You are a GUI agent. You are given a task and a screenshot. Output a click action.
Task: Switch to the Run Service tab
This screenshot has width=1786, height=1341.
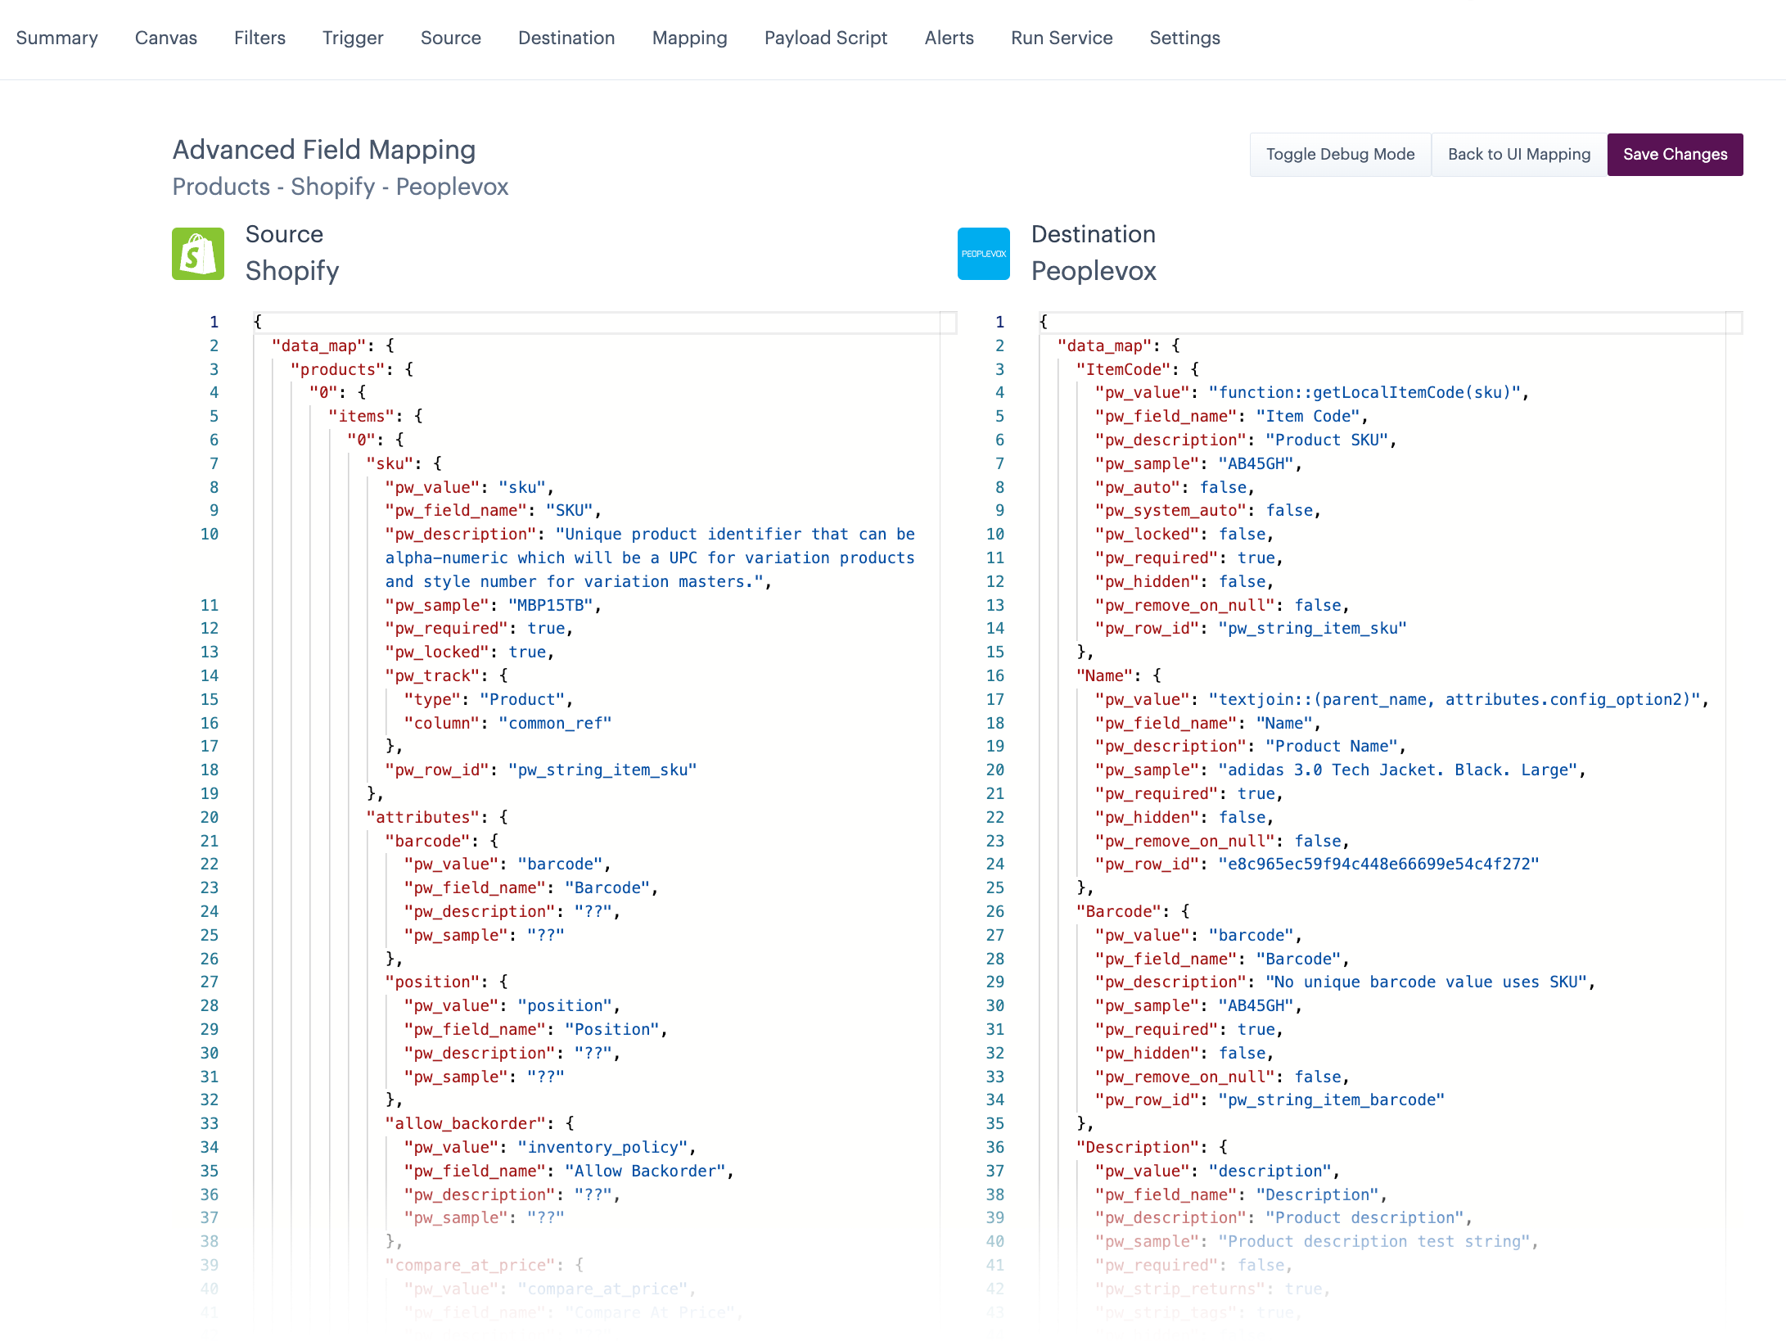[x=1061, y=38]
